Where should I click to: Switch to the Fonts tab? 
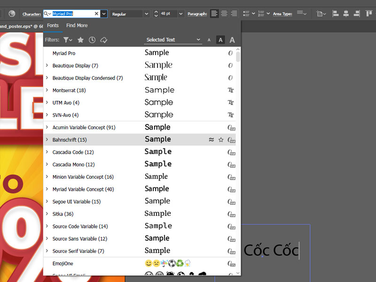[53, 25]
